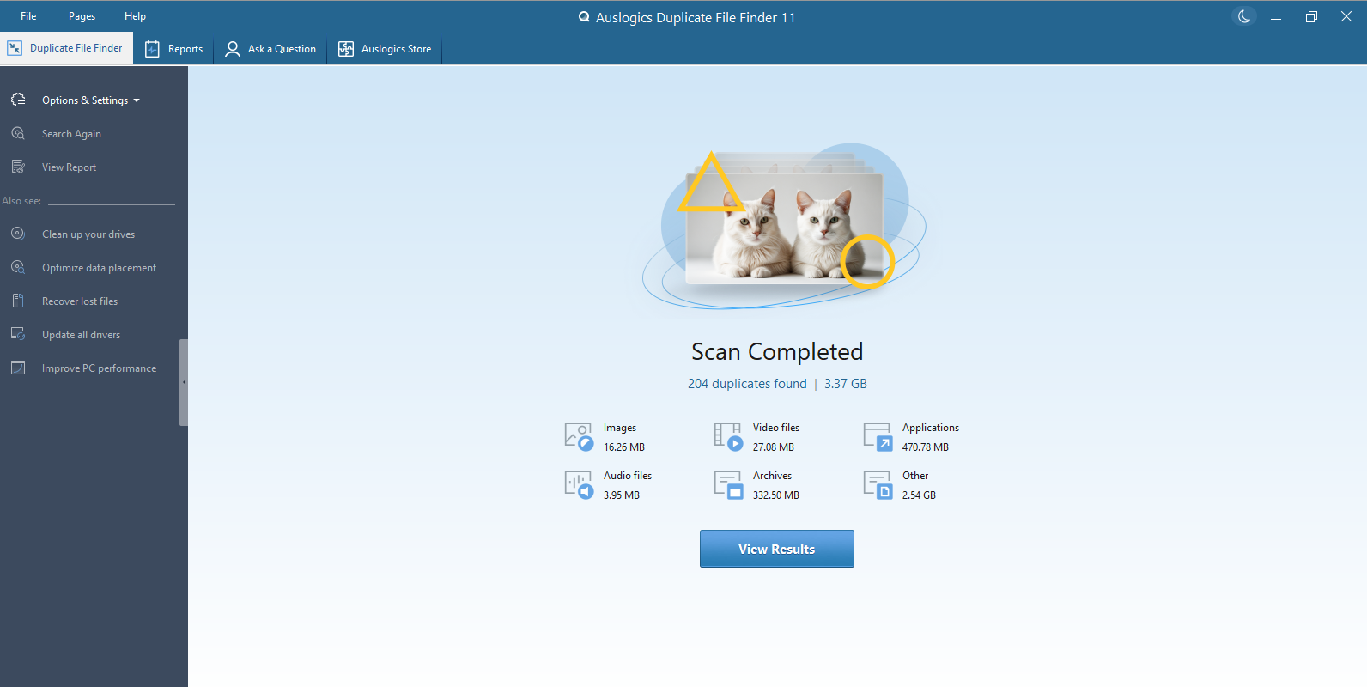
Task: Open the View Report sidebar icon
Action: (x=18, y=167)
